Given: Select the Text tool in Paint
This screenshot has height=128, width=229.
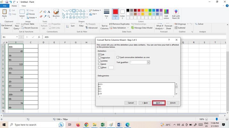Looking at the screenshot, I should click(49, 12).
